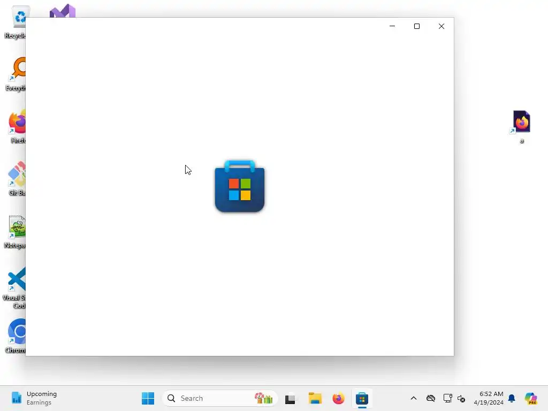
Task: Select Visual Studio Code desktop shortcut
Action: [x=14, y=287]
